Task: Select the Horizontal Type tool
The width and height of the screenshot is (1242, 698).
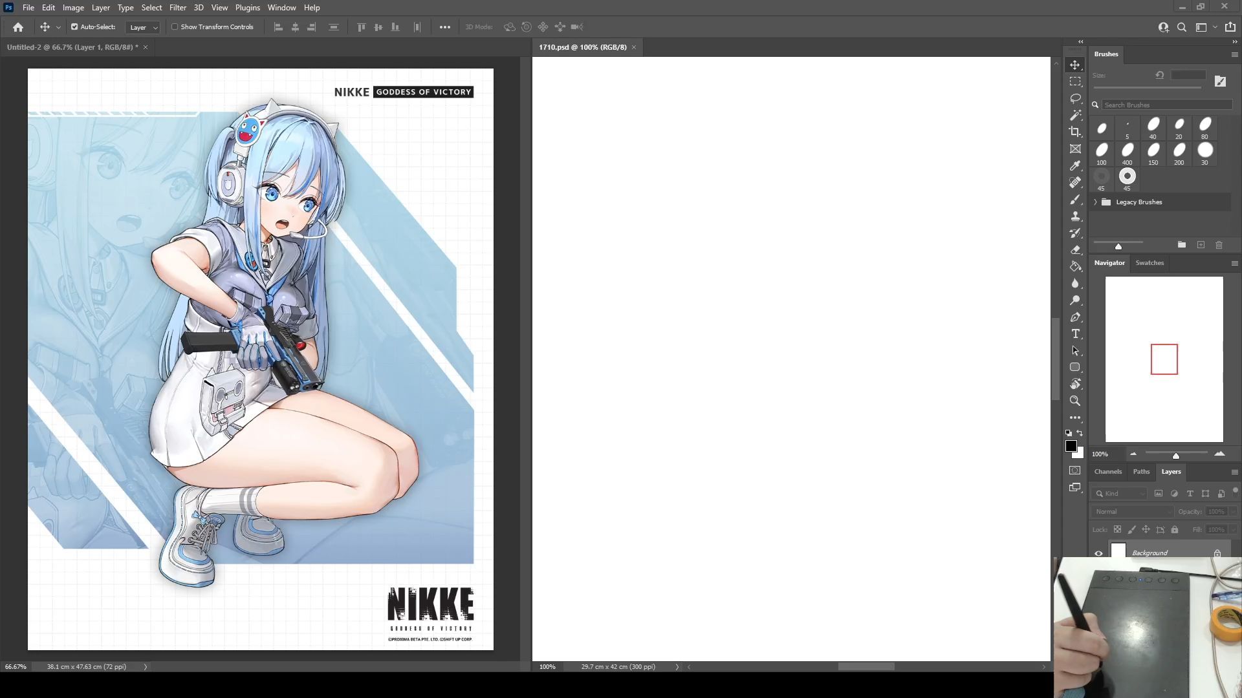Action: pyautogui.click(x=1075, y=333)
